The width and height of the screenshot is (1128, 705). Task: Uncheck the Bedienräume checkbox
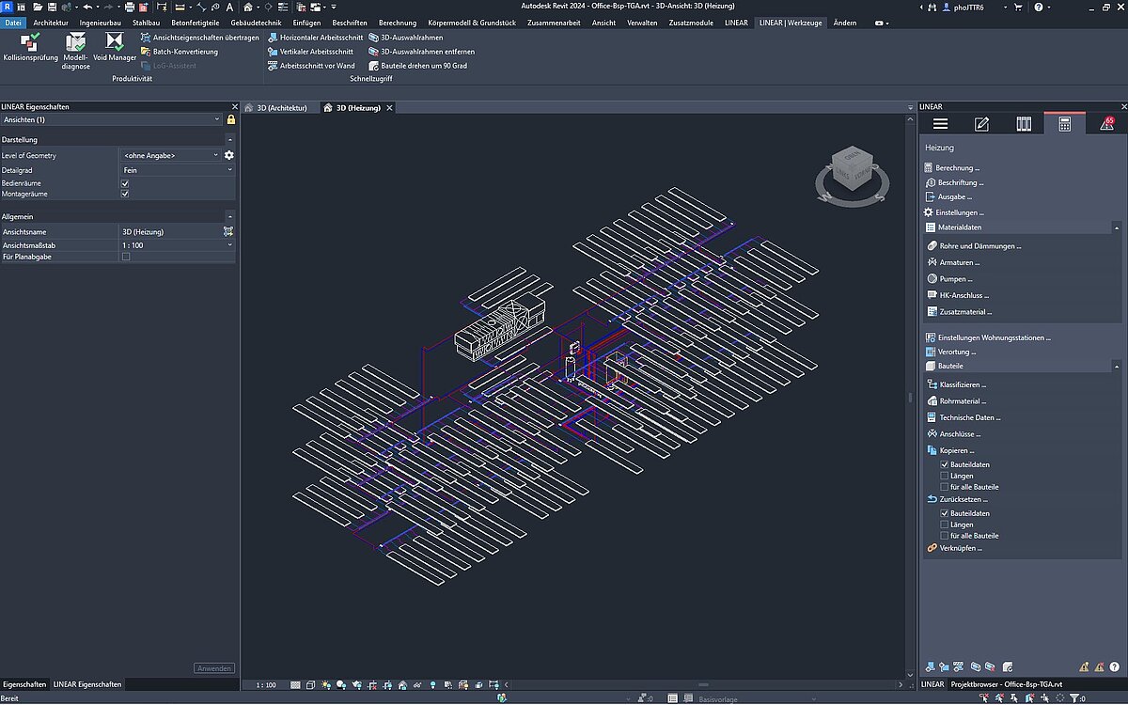(x=125, y=183)
